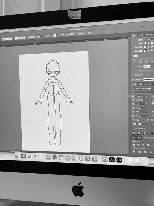The height and width of the screenshot is (206, 154).
Task: Click the stroke weight 2 pt field
Action: pos(150,39)
